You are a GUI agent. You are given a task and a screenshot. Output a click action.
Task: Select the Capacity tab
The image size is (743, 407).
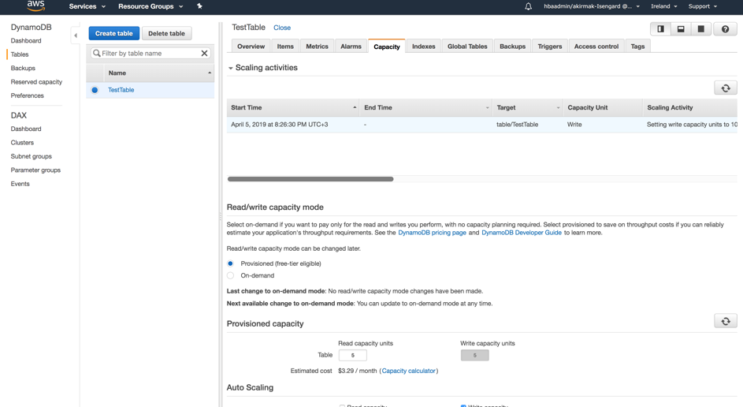click(387, 47)
